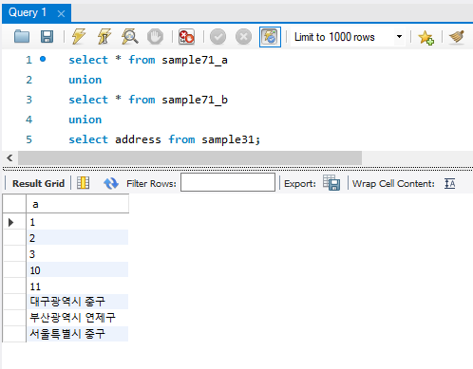Beautify the query with the broom icon
This screenshot has width=473, height=369.
pos(457,37)
